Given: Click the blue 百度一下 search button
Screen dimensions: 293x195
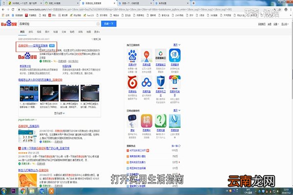Looking at the screenshot, I should pyautogui.click(x=108, y=24).
